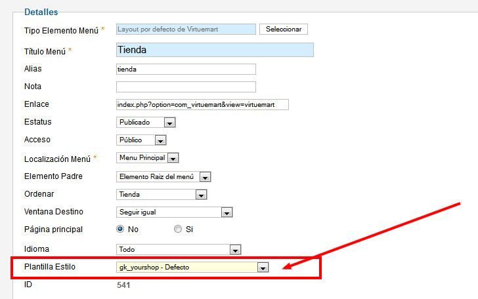Select No for Página principal
The height and width of the screenshot is (299, 478).
click(120, 229)
